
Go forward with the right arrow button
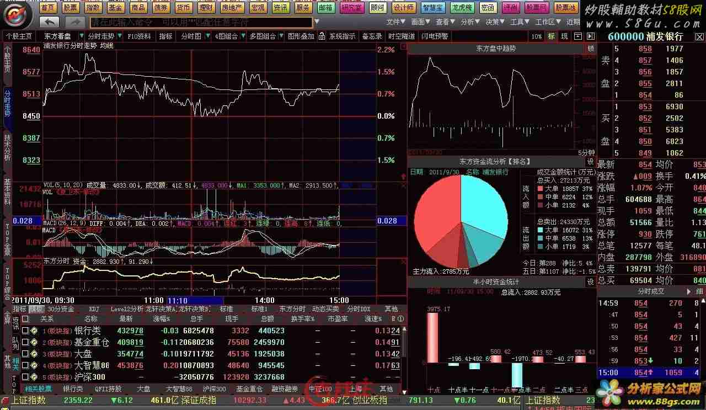coord(75,22)
